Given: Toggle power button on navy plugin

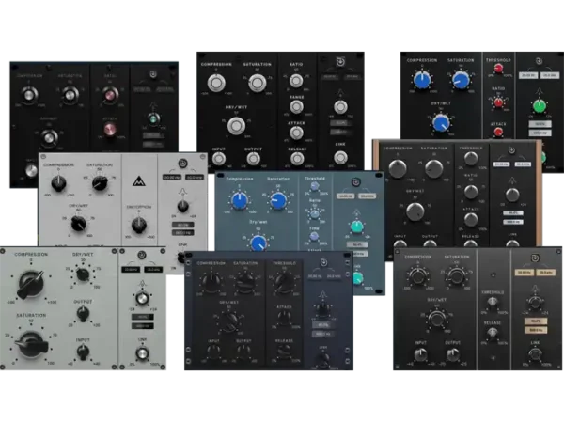Looking at the screenshot, I should [x=323, y=262].
